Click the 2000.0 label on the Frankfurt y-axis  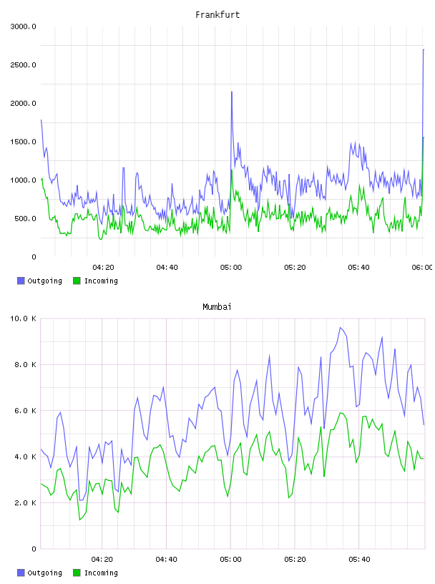pos(23,103)
